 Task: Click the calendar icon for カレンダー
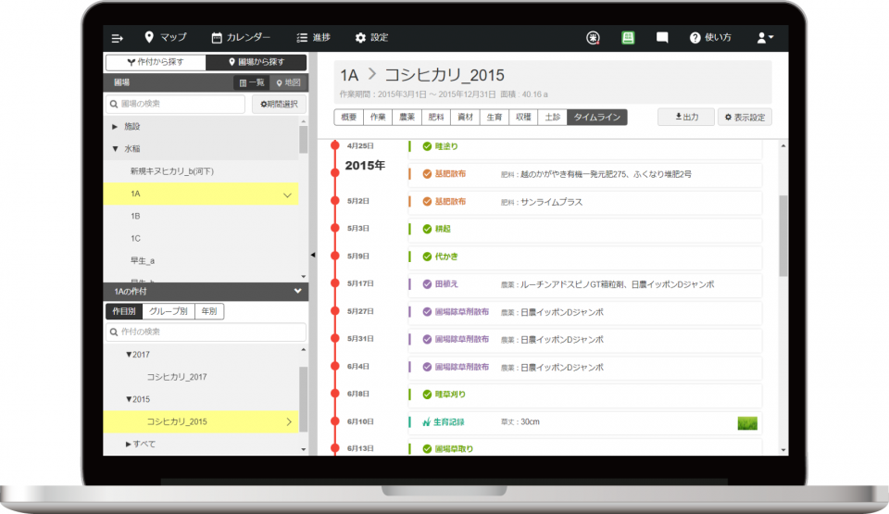pos(217,38)
